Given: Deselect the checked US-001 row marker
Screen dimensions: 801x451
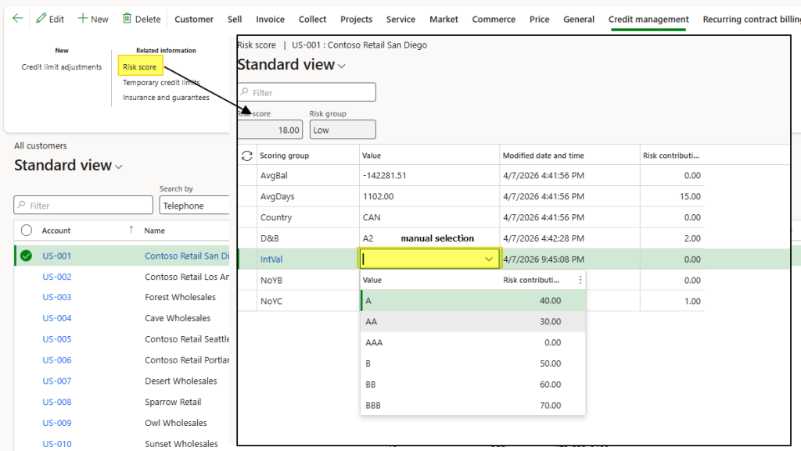Looking at the screenshot, I should [x=27, y=256].
